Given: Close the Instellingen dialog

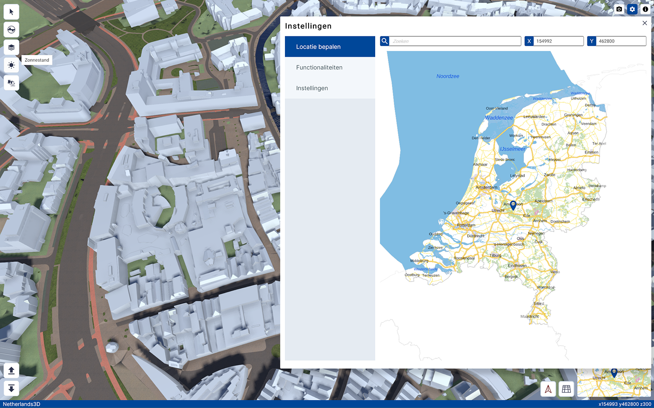Looking at the screenshot, I should click(645, 23).
